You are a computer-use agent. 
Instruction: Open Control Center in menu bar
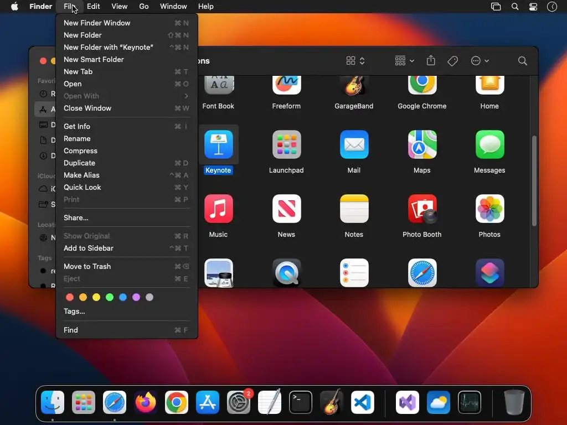[x=533, y=7]
